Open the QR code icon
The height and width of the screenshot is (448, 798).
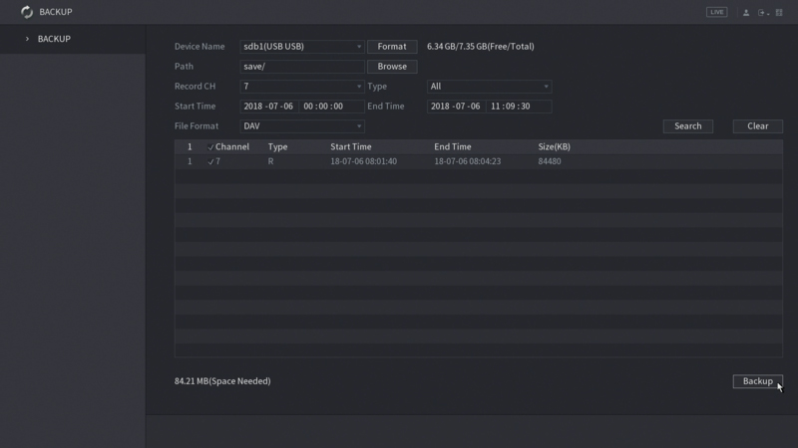(779, 12)
